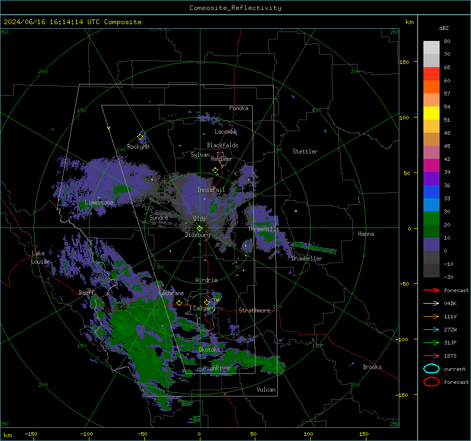Select the blue 36 dBZ color swatch
This screenshot has height=441, width=471.
pos(431,191)
